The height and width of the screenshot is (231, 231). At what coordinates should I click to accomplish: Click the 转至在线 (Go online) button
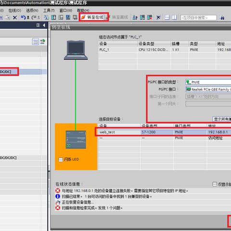click(x=92, y=17)
